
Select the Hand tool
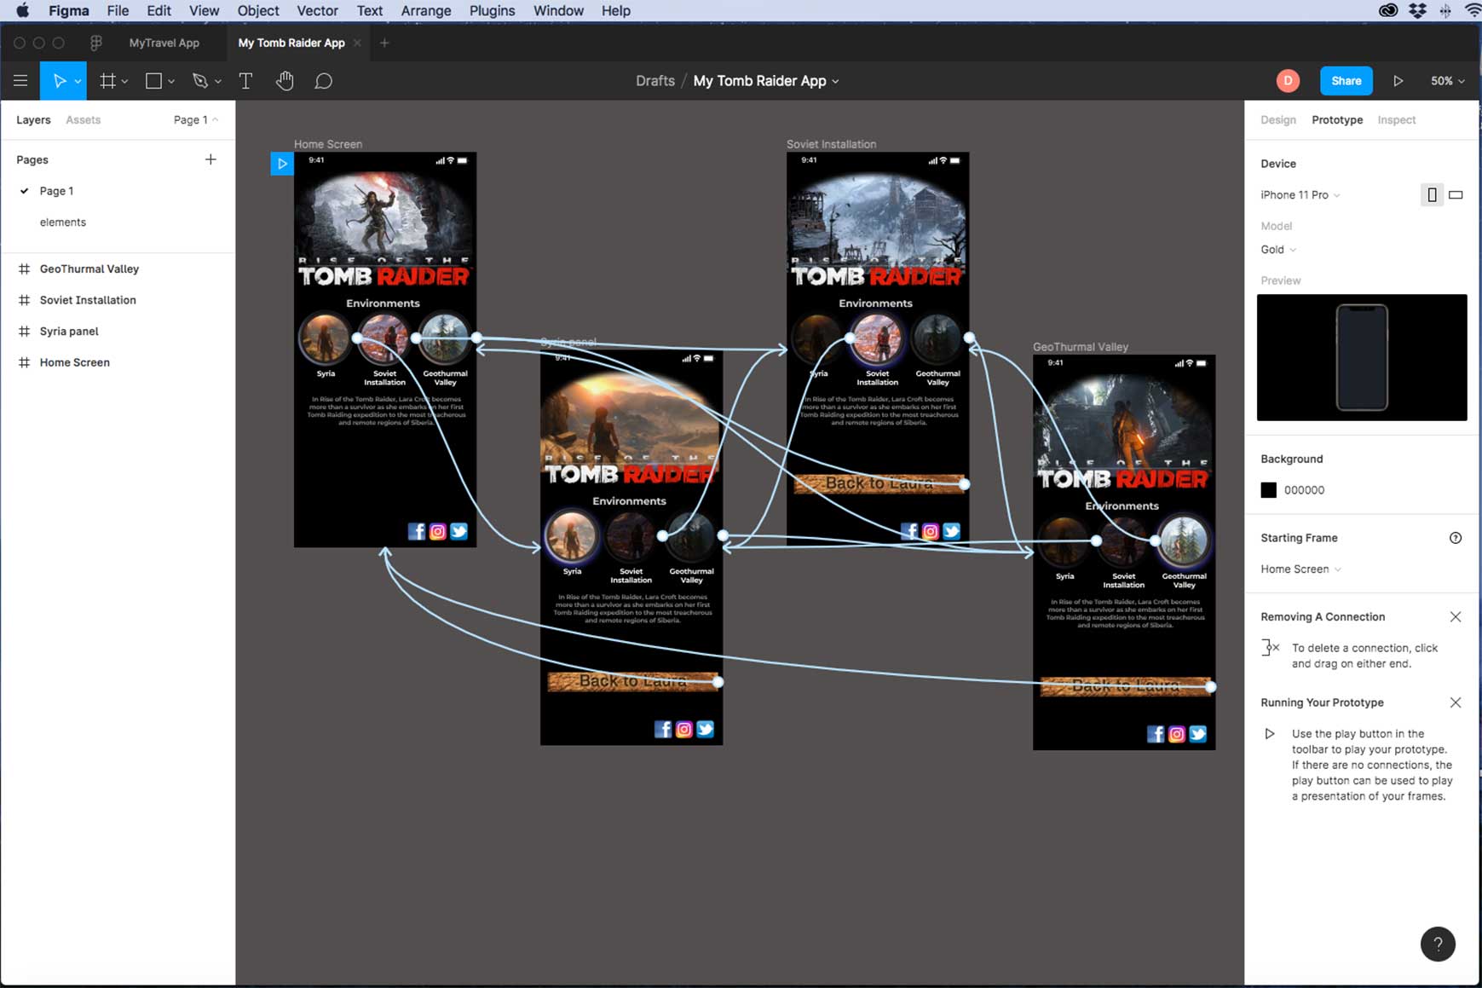coord(285,81)
